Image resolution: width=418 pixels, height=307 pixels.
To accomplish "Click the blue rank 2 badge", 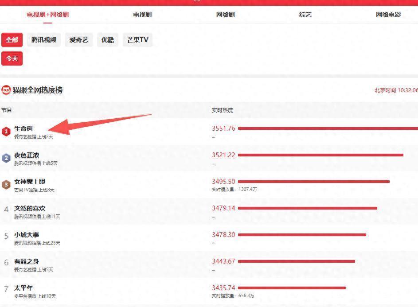I will (6, 158).
